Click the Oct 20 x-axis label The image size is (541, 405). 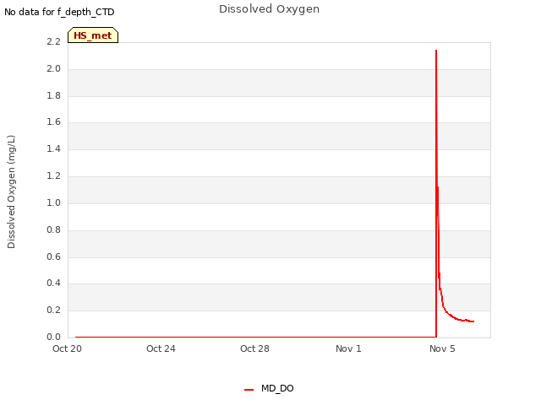pos(68,348)
